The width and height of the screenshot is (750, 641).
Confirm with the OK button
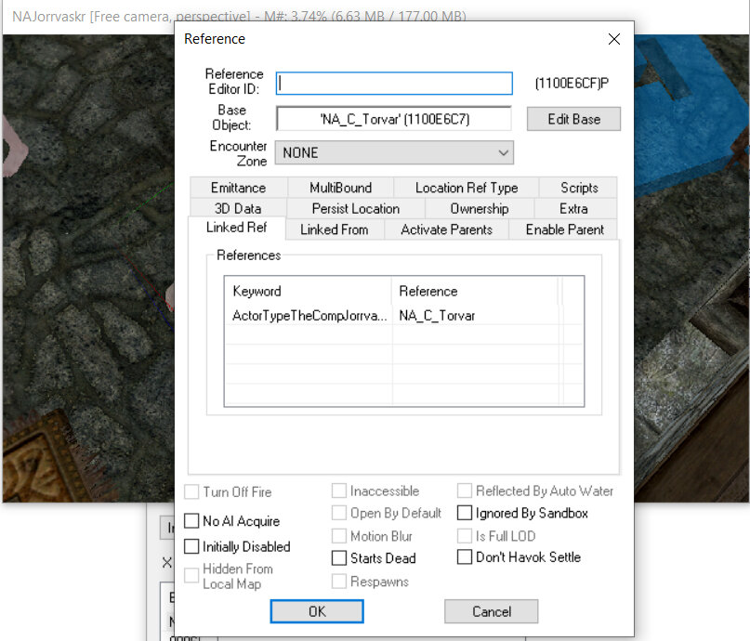click(317, 611)
